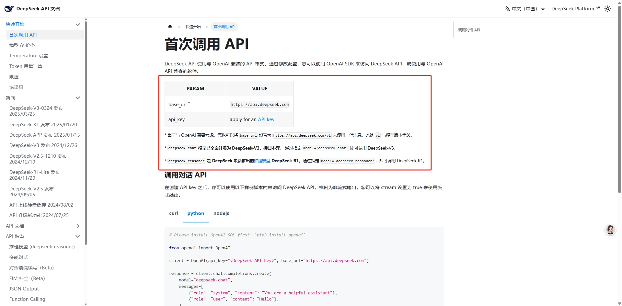Click the DeepSeek whale logo
The image size is (622, 306).
coord(9,9)
